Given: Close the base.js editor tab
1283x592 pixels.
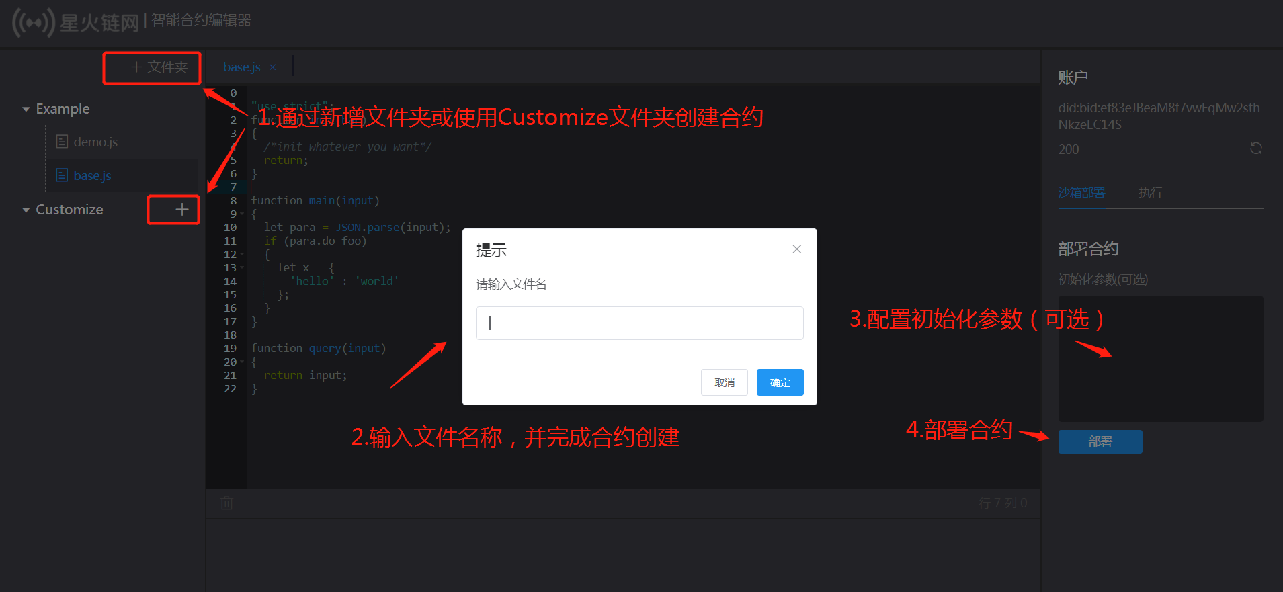Looking at the screenshot, I should pyautogui.click(x=273, y=67).
